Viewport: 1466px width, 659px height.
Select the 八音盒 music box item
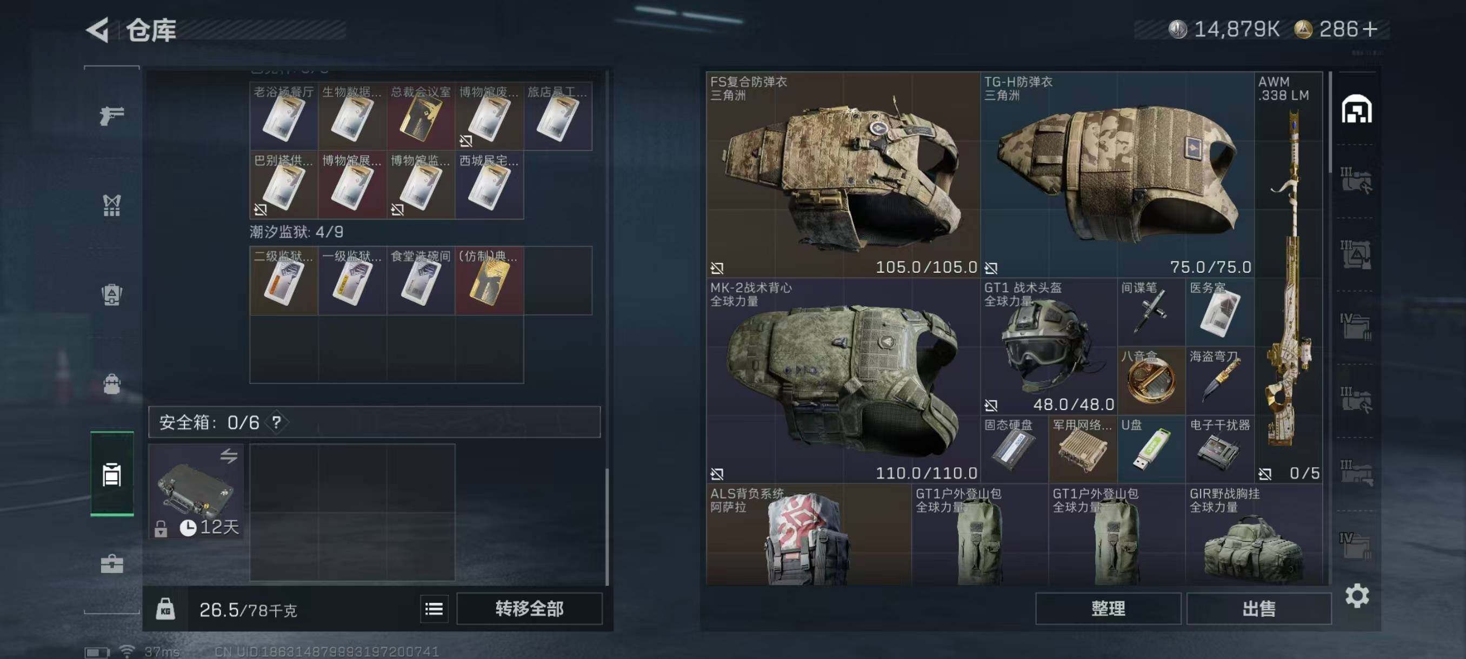(1151, 380)
